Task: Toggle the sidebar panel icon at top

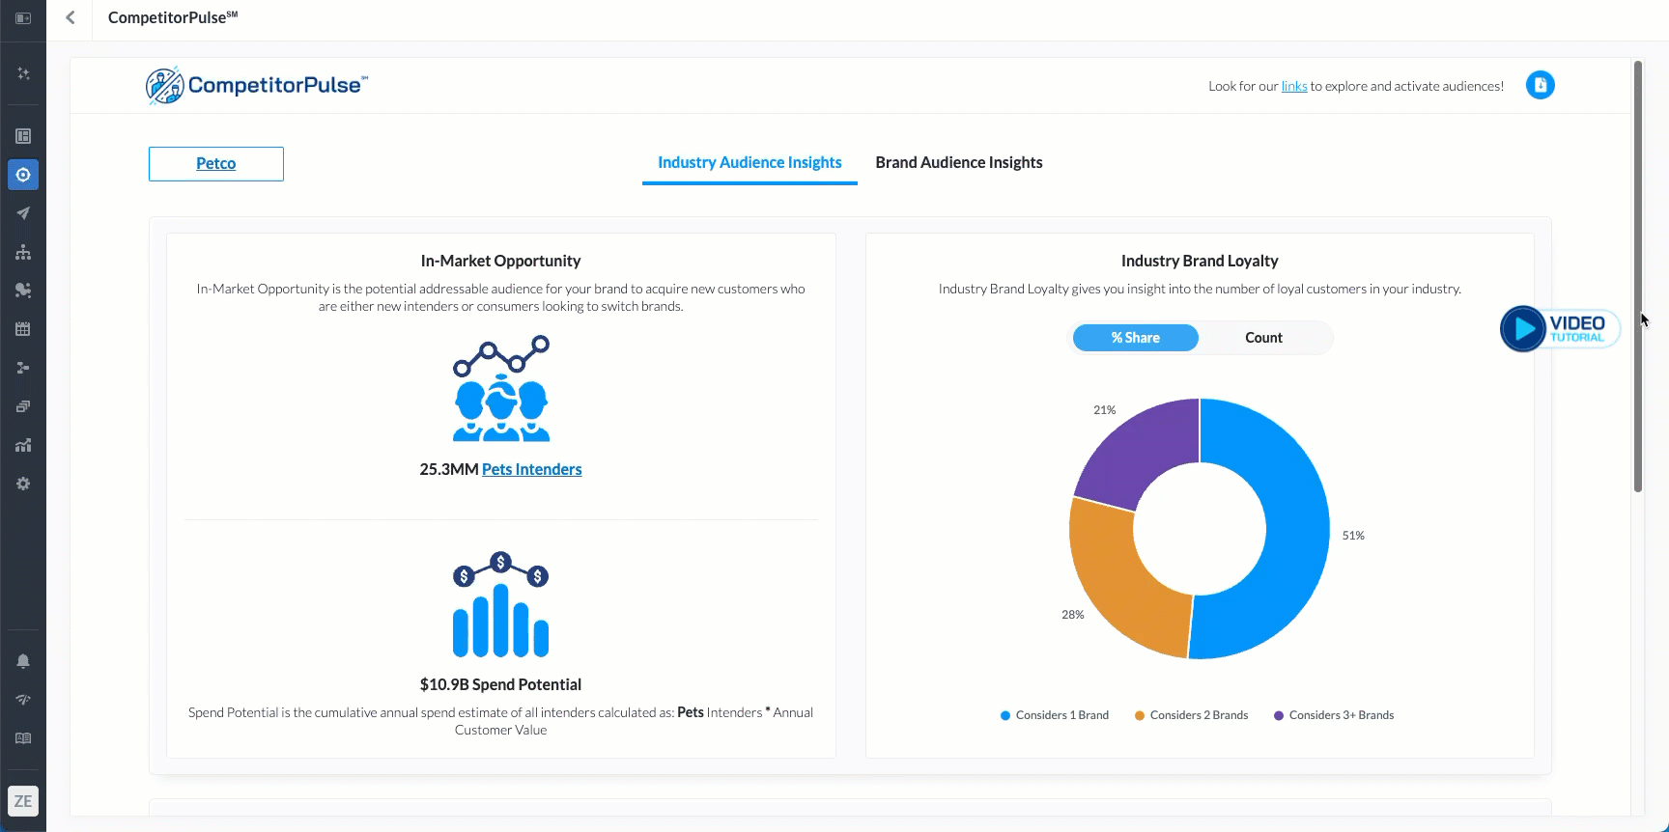Action: (23, 18)
